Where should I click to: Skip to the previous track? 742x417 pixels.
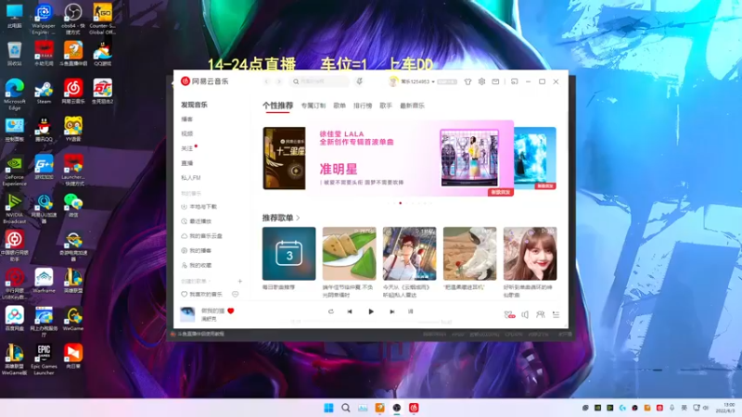point(350,311)
